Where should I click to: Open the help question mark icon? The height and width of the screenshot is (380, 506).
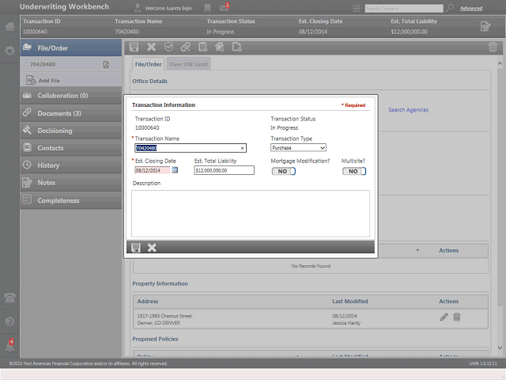tap(9, 322)
